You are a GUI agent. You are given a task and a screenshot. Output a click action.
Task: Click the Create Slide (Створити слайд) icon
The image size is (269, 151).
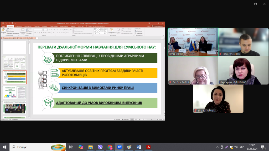tap(23, 31)
